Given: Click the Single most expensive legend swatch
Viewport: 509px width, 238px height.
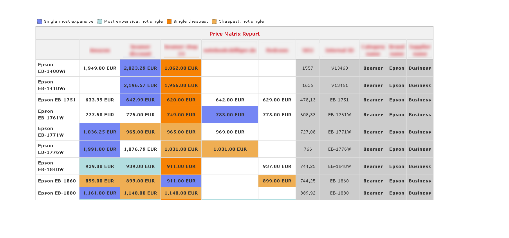Looking at the screenshot, I should pos(40,22).
